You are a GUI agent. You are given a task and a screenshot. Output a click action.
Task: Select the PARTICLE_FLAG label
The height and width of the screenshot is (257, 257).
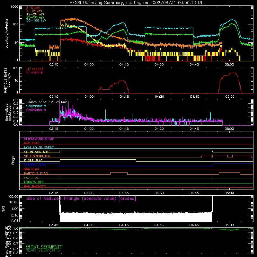pos(36,173)
